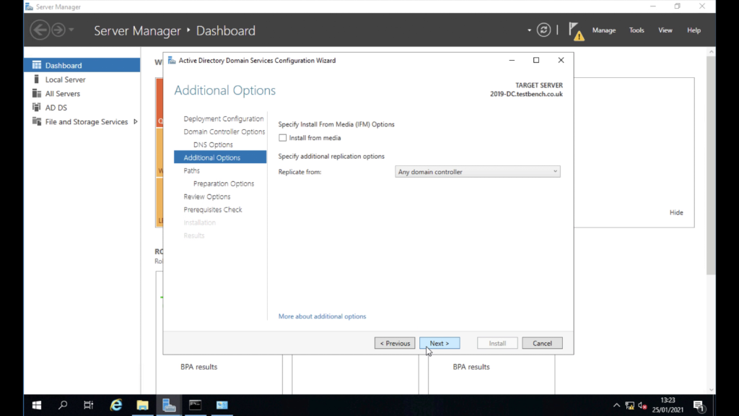This screenshot has height=416, width=739.
Task: Enable the Install from media checkbox
Action: tap(283, 137)
